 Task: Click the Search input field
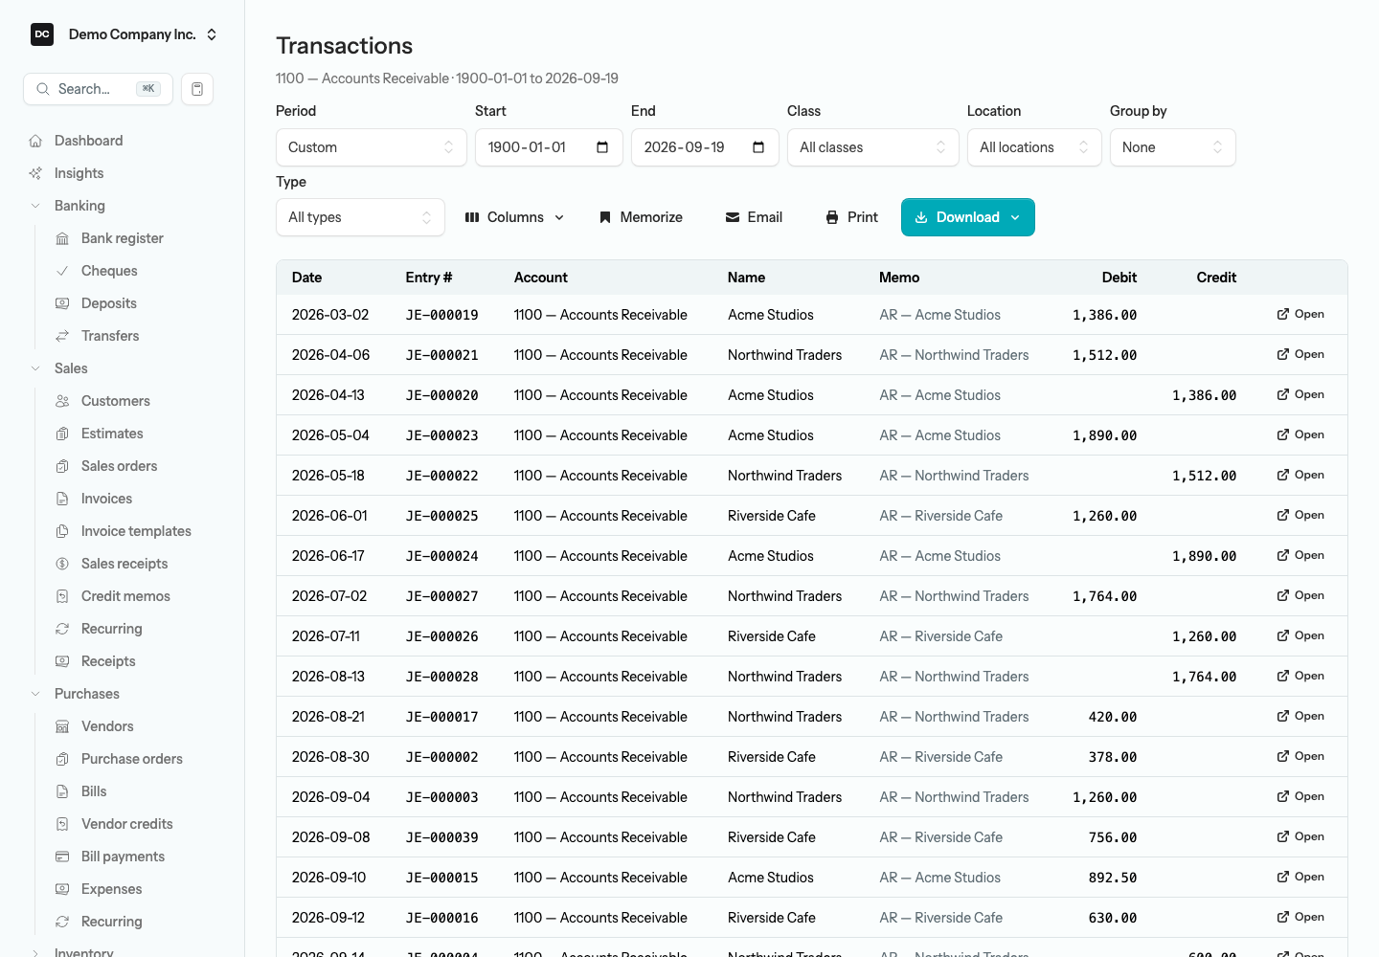click(x=98, y=89)
